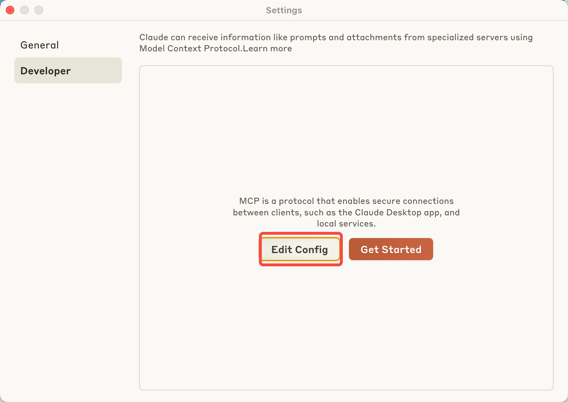Click the phrase "Model Context Protocol" in description
This screenshot has height=402, width=568.
(x=191, y=48)
